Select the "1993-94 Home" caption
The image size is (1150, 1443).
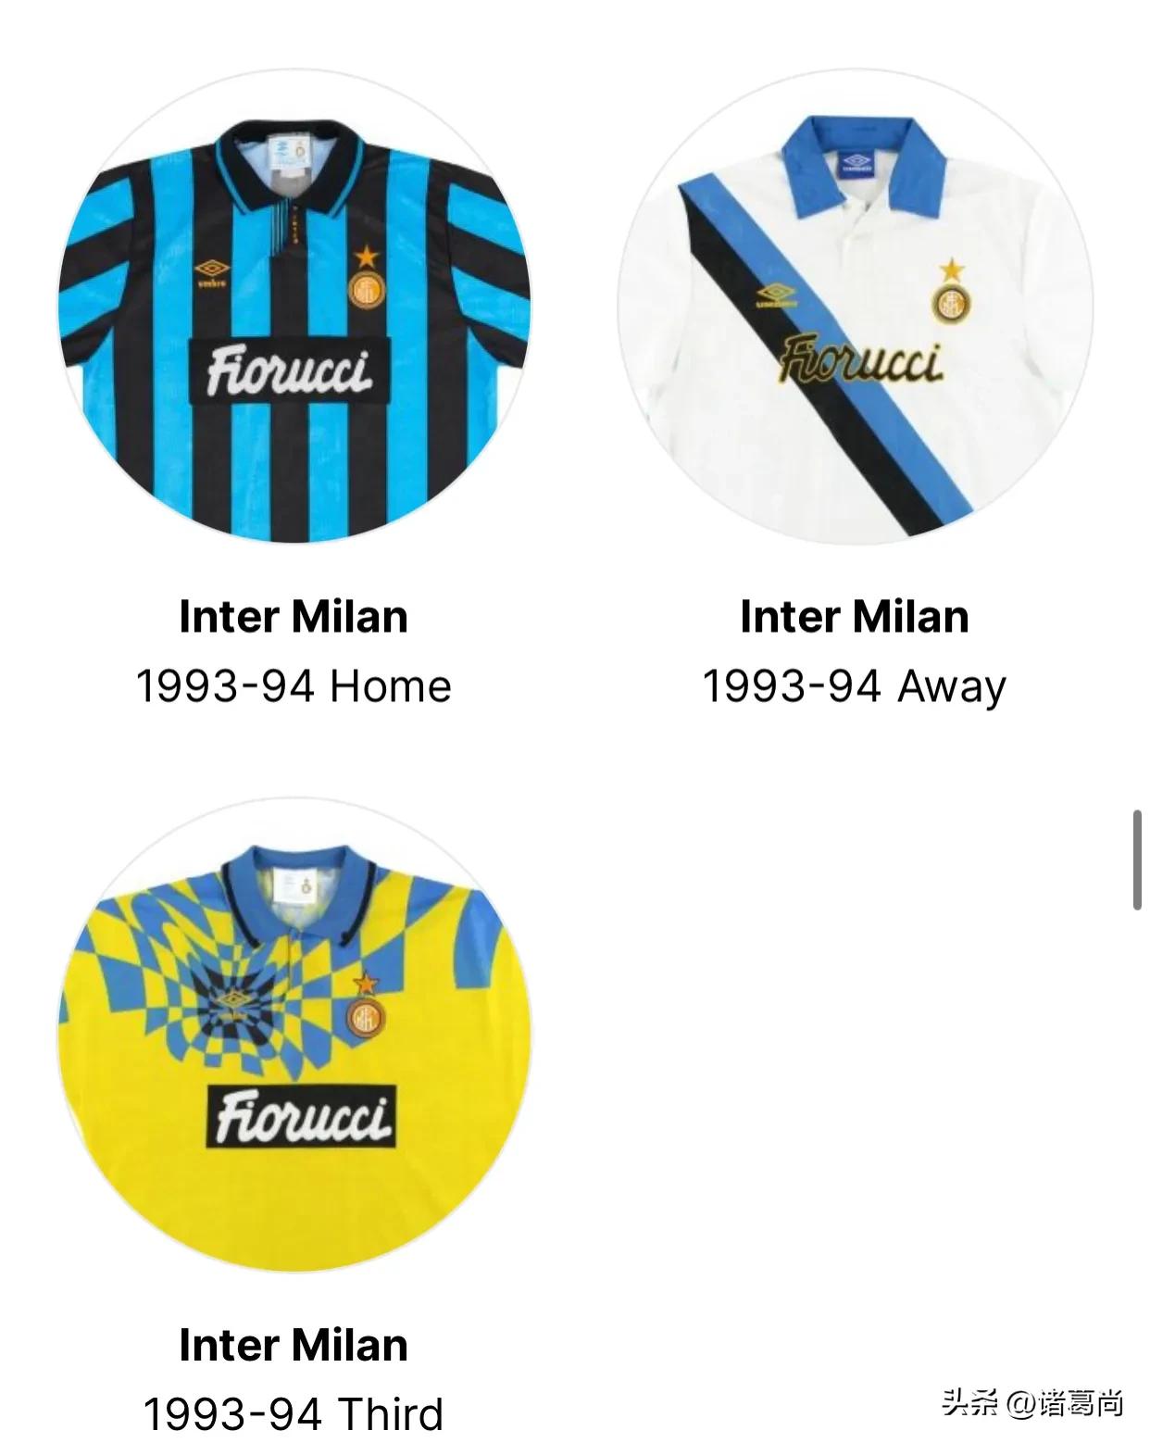[294, 686]
